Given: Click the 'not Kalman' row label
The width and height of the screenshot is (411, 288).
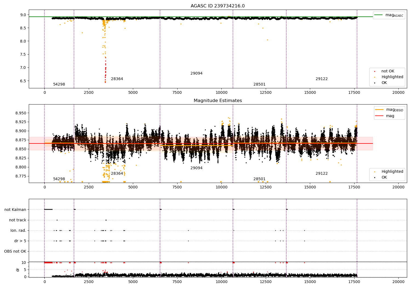Looking at the screenshot, I should [15, 210].
